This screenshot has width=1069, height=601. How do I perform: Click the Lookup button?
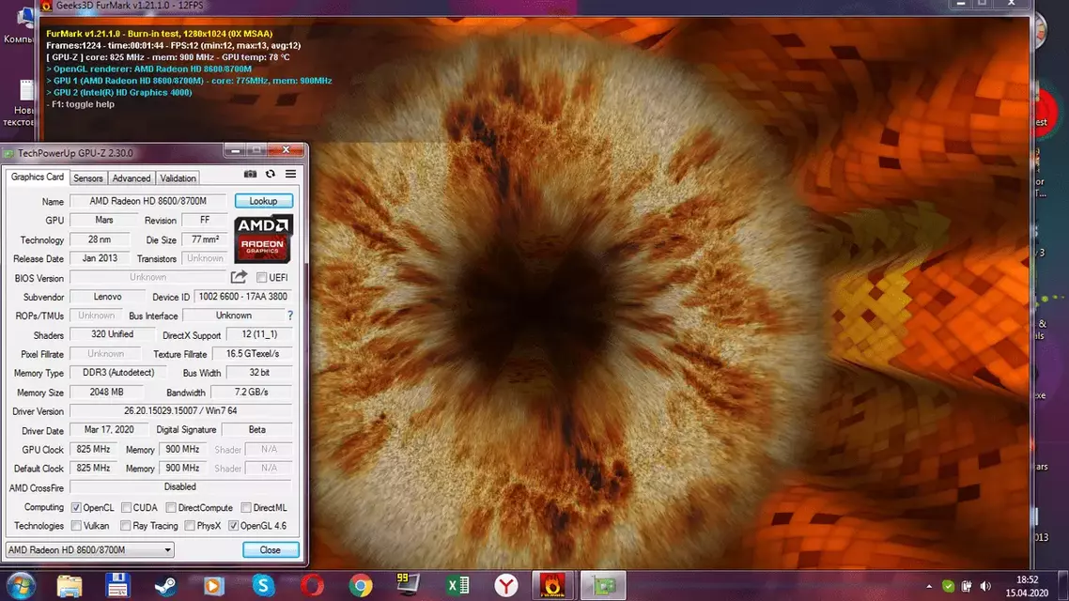point(264,201)
